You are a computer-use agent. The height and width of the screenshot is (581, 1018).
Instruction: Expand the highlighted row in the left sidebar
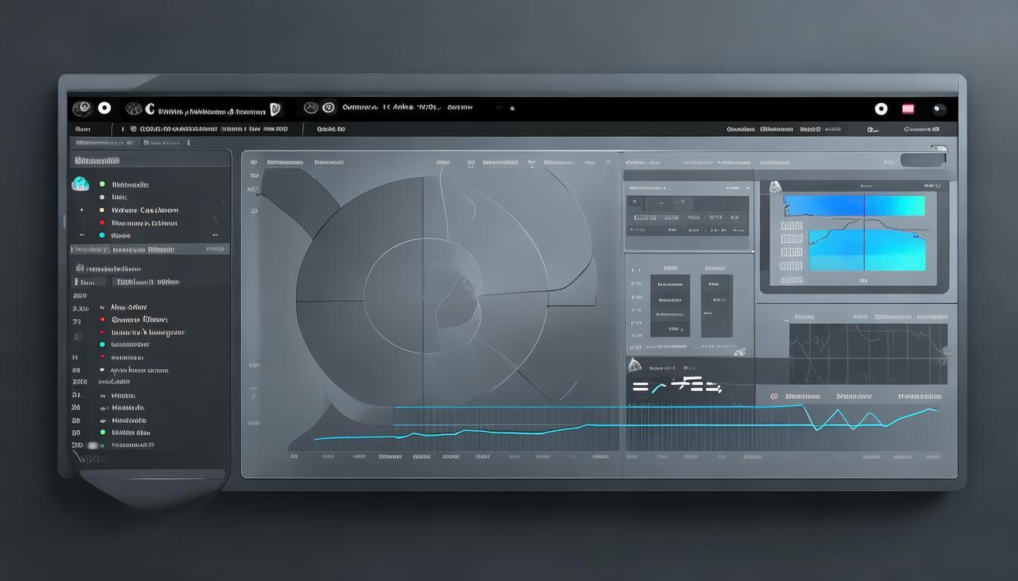pyautogui.click(x=150, y=249)
